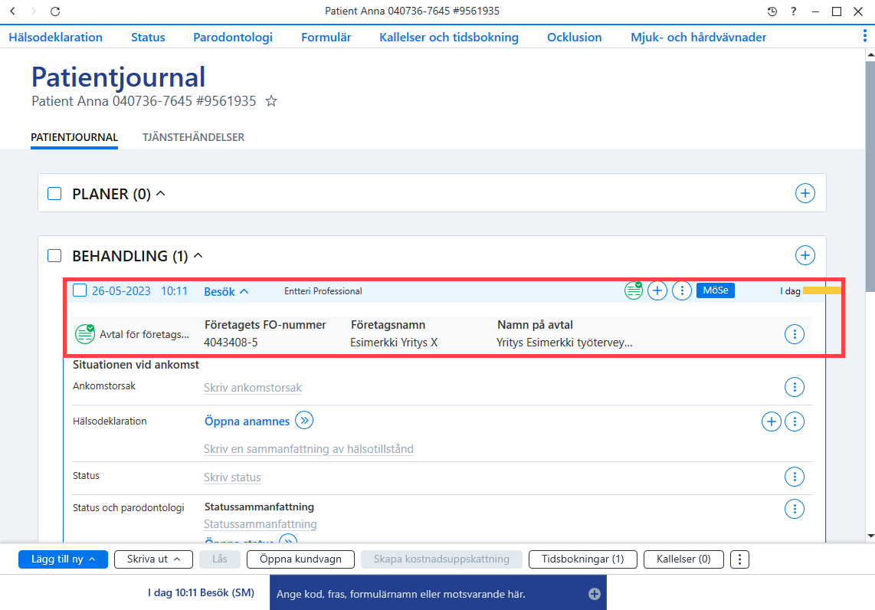
Task: Open the Parodontologi menu item
Action: click(233, 38)
